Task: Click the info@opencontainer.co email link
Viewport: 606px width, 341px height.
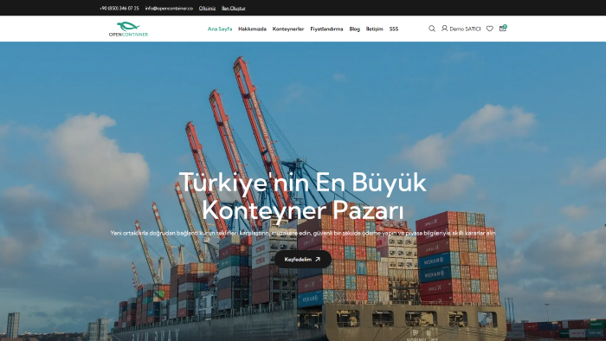Action: pyautogui.click(x=169, y=8)
